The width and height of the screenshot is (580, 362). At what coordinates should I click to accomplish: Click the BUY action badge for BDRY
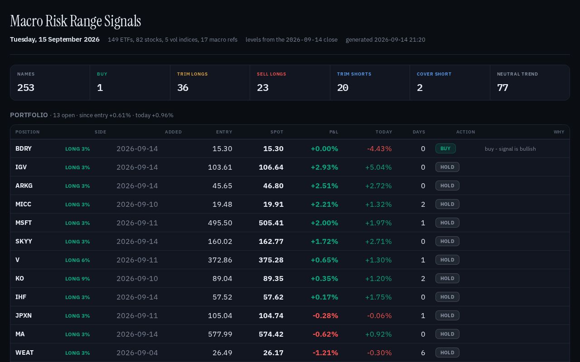(445, 148)
